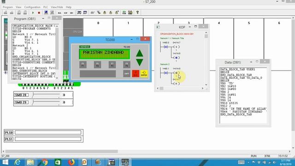Open Chrome from the taskbar
The width and height of the screenshot is (295, 166).
pos(44,162)
